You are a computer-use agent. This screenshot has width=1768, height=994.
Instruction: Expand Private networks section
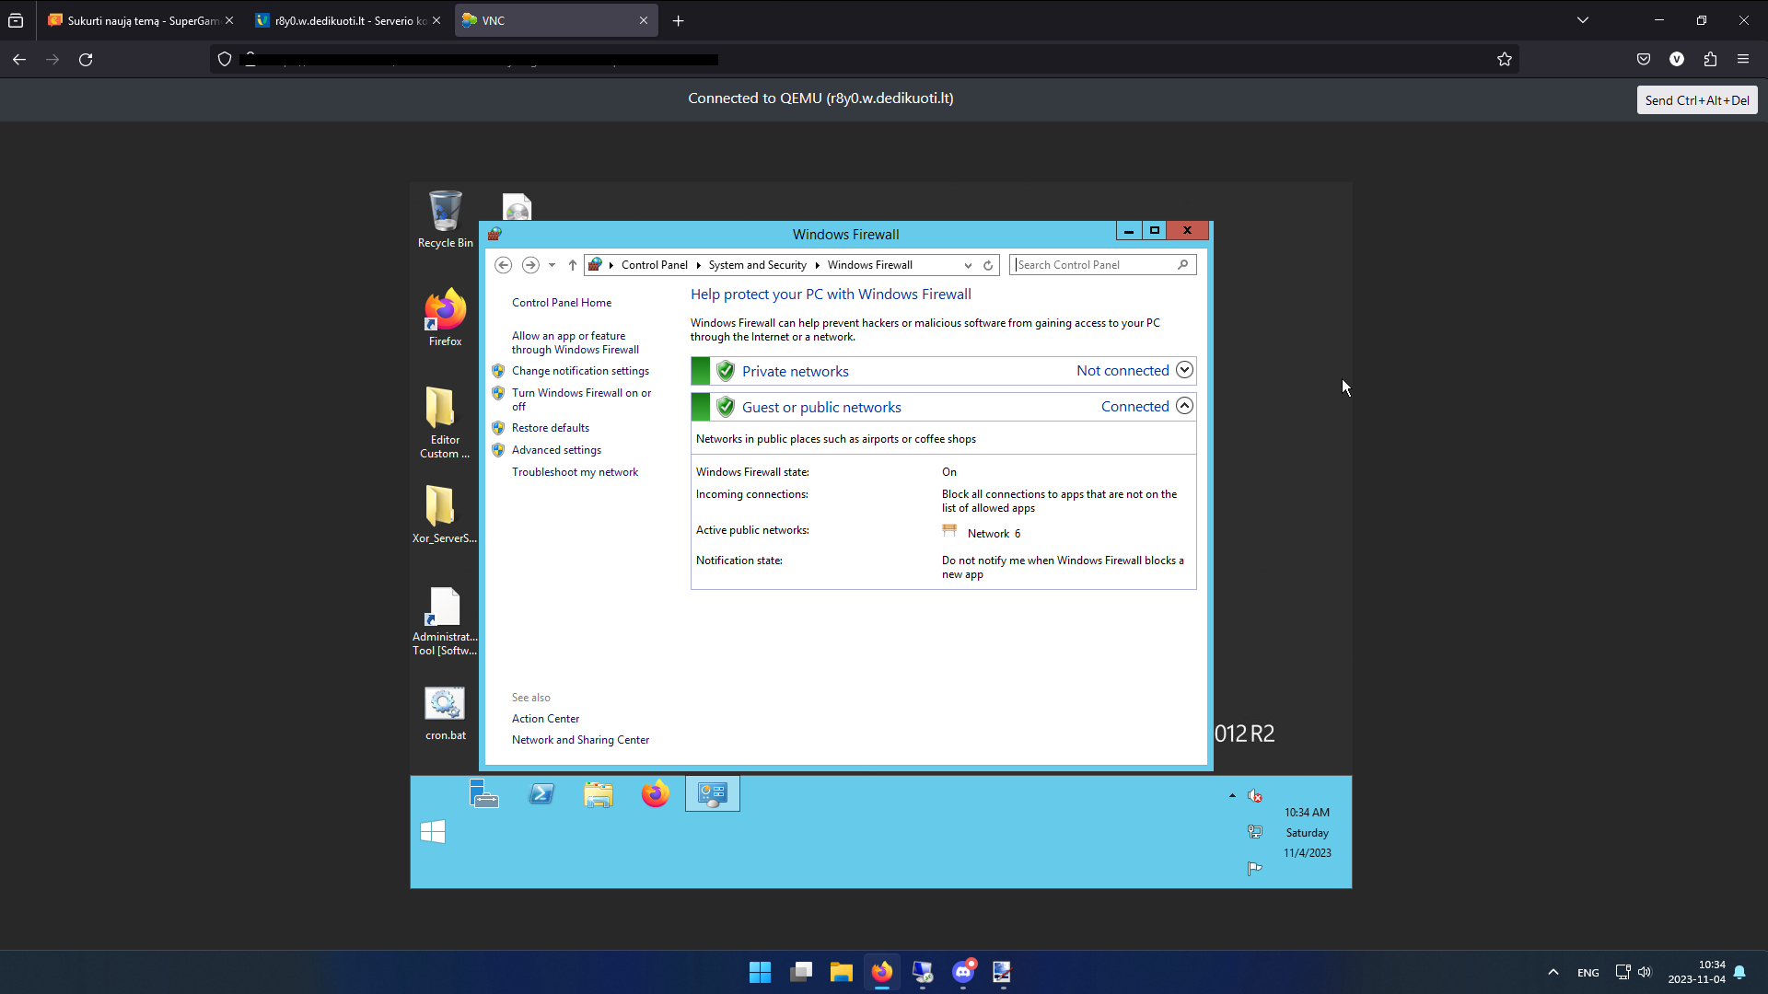coord(1184,370)
